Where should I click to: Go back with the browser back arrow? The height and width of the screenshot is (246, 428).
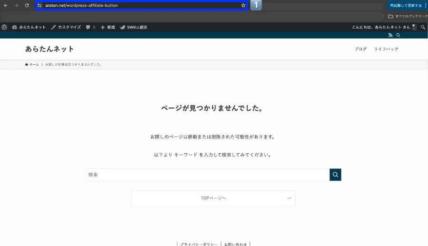tap(6, 5)
